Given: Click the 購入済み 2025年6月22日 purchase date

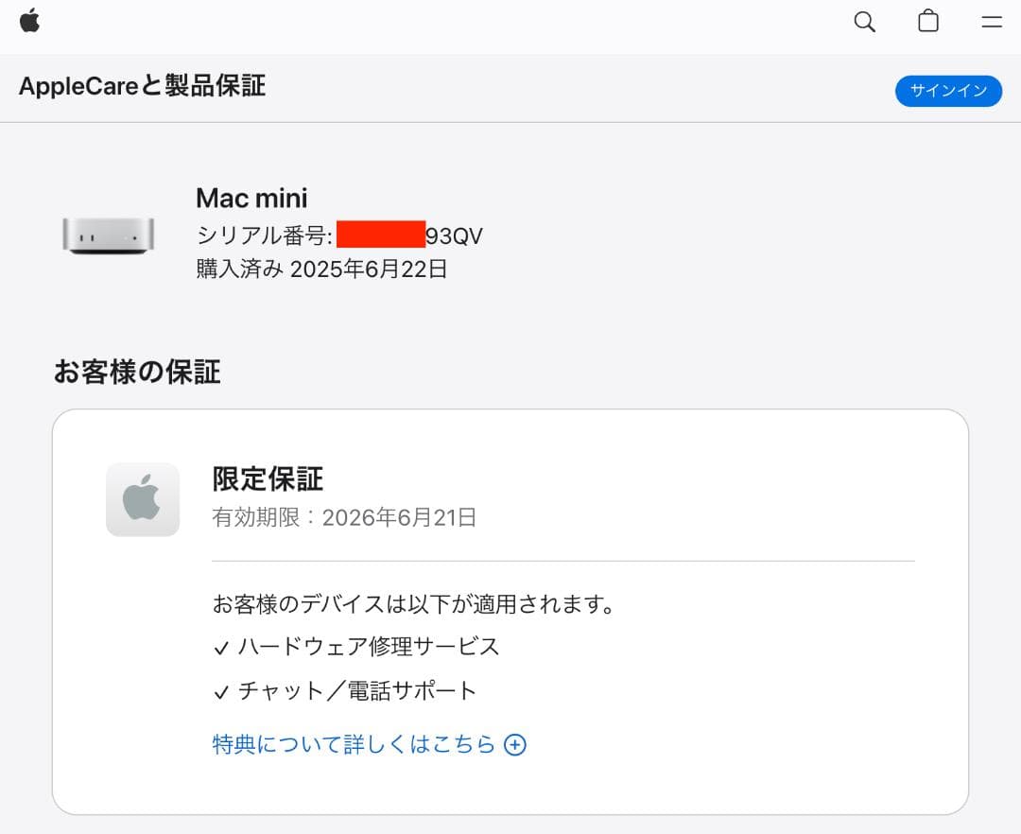Looking at the screenshot, I should [320, 269].
